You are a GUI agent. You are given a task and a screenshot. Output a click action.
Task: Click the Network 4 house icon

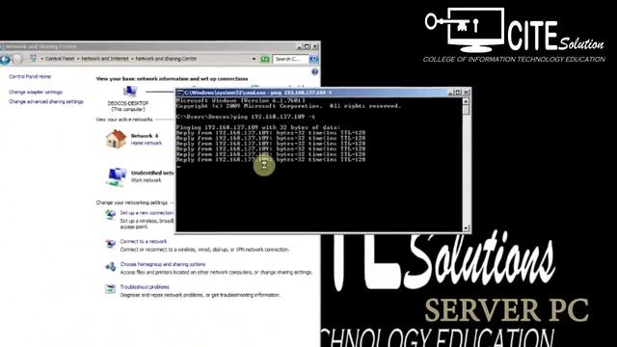pyautogui.click(x=116, y=139)
